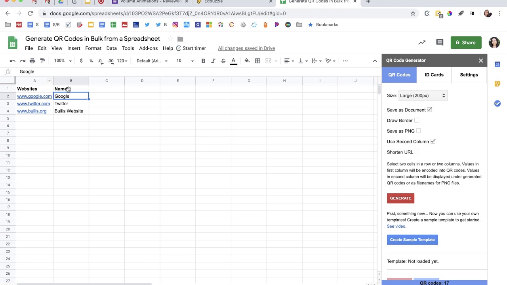The image size is (507, 285).
Task: Open the text color picker
Action: pos(234,61)
